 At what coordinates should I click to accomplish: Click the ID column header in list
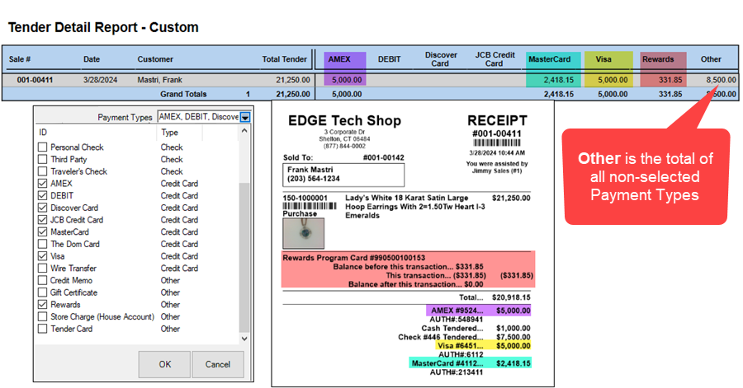[x=43, y=132]
